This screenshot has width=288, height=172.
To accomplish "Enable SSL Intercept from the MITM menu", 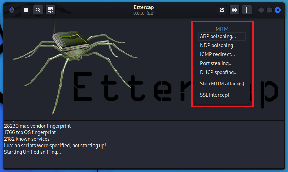I will click(222, 95).
